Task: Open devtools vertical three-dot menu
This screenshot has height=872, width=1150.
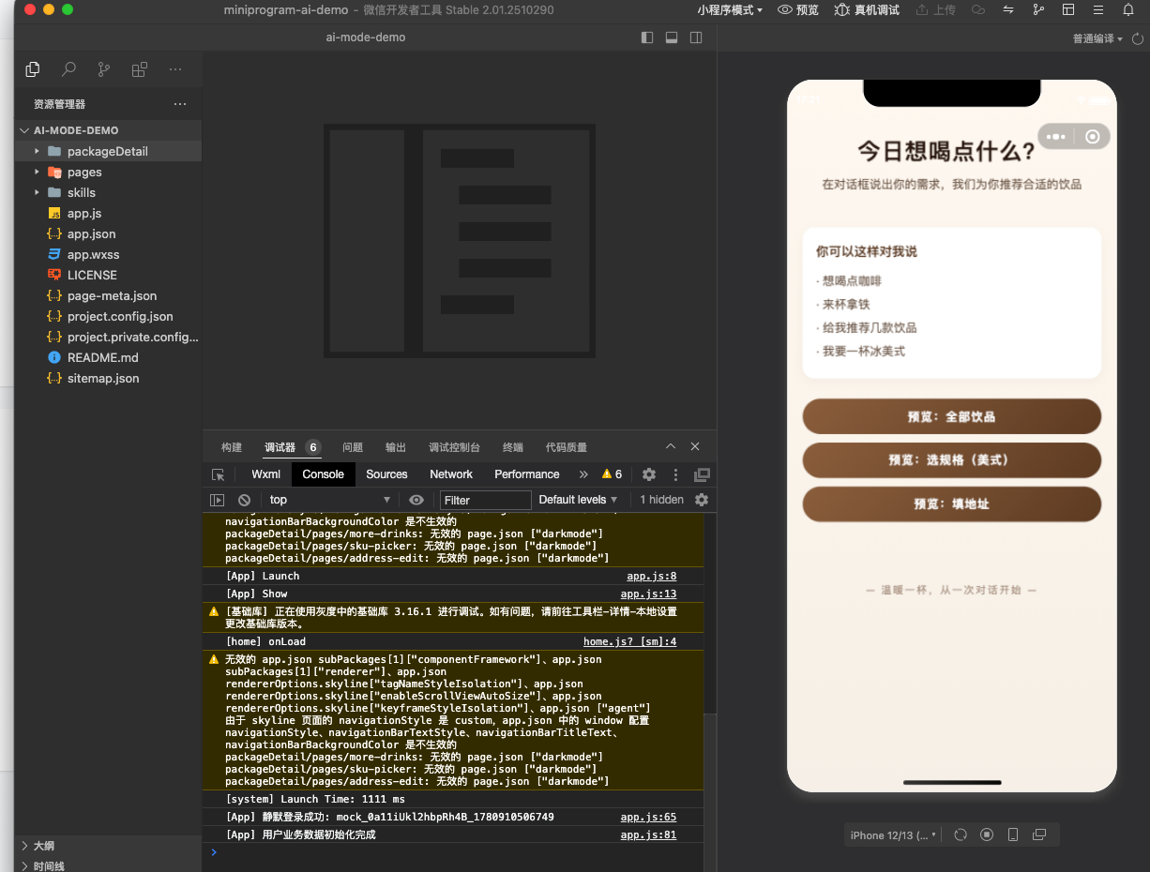Action: pos(676,474)
